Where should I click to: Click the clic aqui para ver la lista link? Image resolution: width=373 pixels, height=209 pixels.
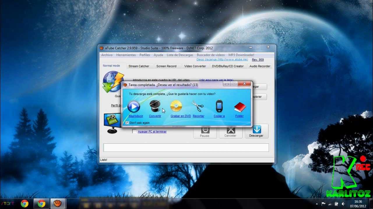click(x=216, y=80)
